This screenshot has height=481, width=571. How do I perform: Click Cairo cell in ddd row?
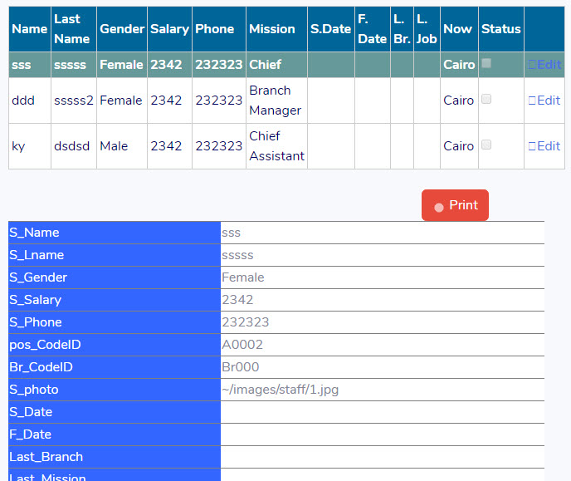click(x=458, y=101)
